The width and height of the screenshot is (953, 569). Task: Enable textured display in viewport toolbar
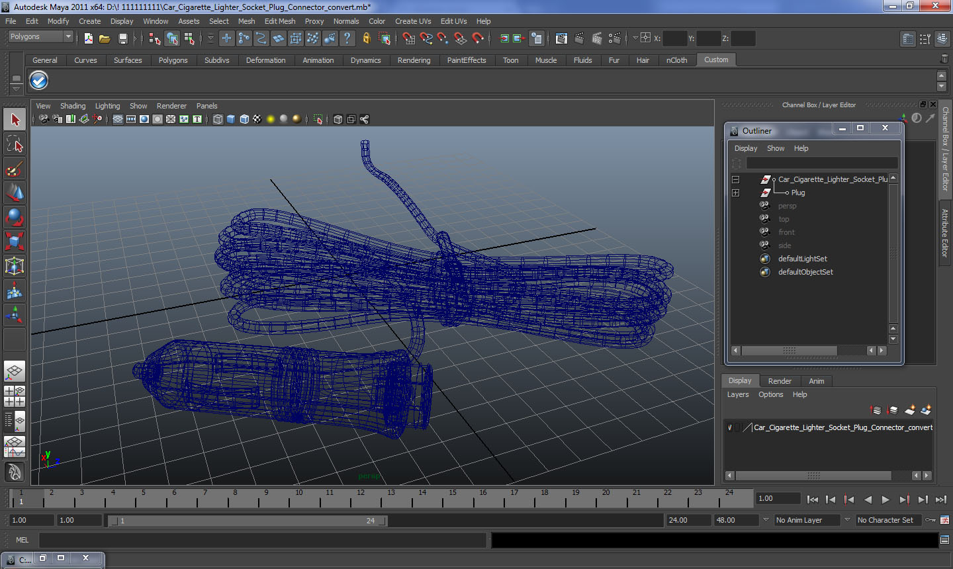pos(257,119)
